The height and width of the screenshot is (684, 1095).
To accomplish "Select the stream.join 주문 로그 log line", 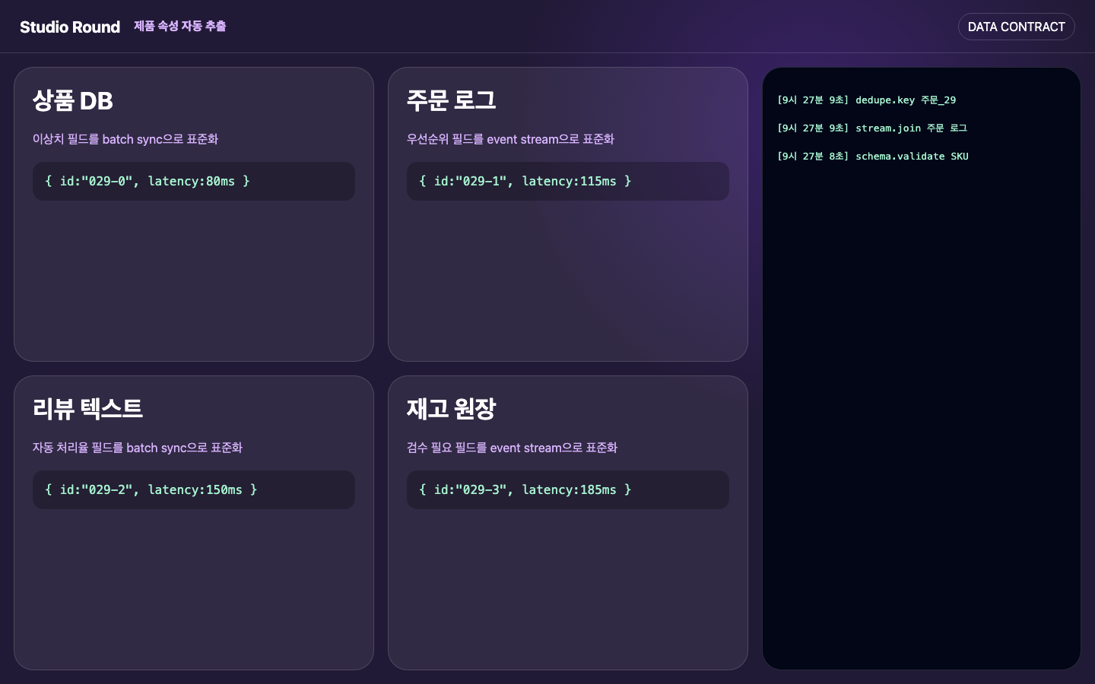I will coord(872,128).
